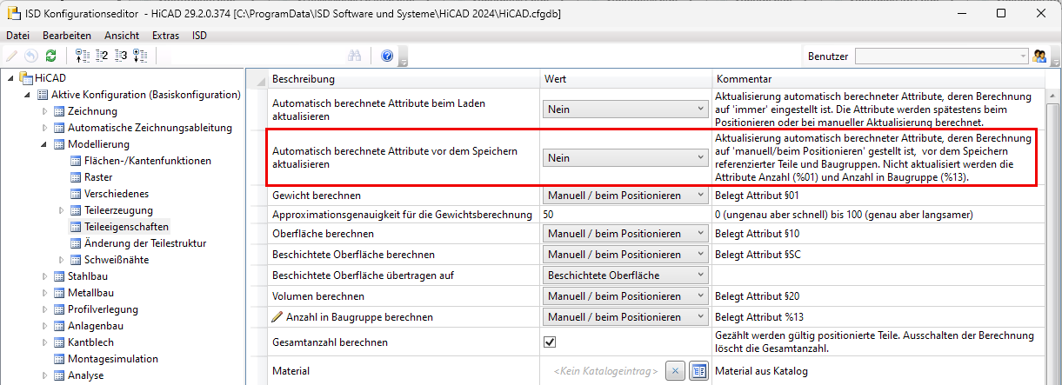Click the undo arrow icon in toolbar
The height and width of the screenshot is (385, 1062).
coord(31,56)
